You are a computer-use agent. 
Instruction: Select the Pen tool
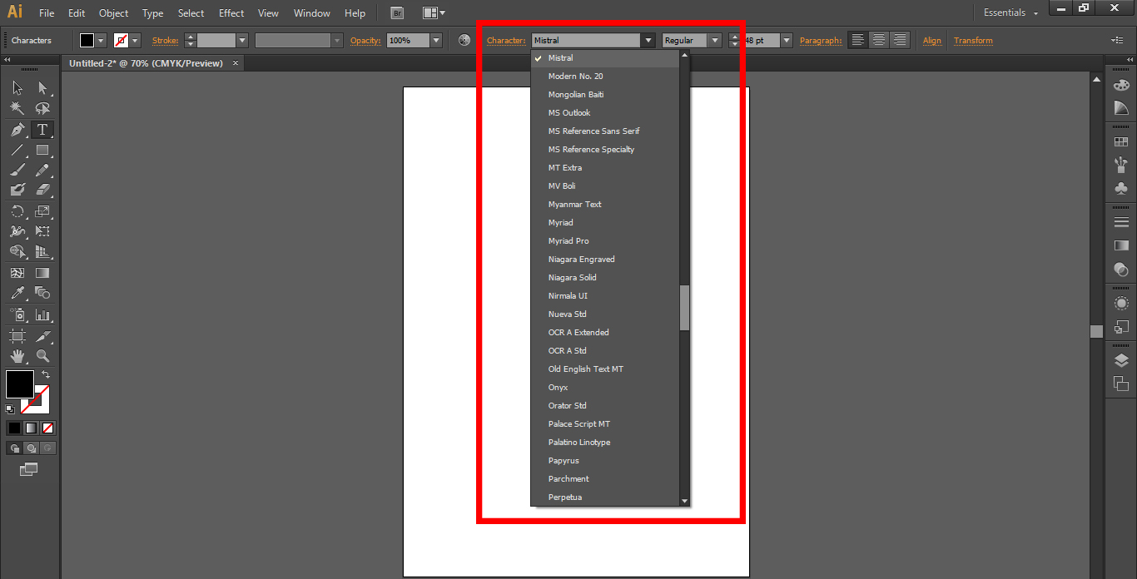pyautogui.click(x=17, y=129)
